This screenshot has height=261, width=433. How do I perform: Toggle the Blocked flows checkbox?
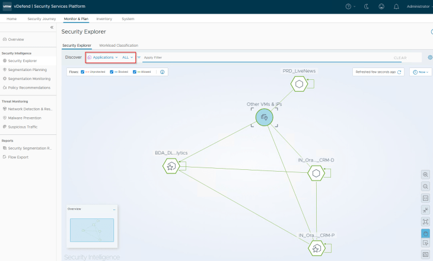point(112,72)
